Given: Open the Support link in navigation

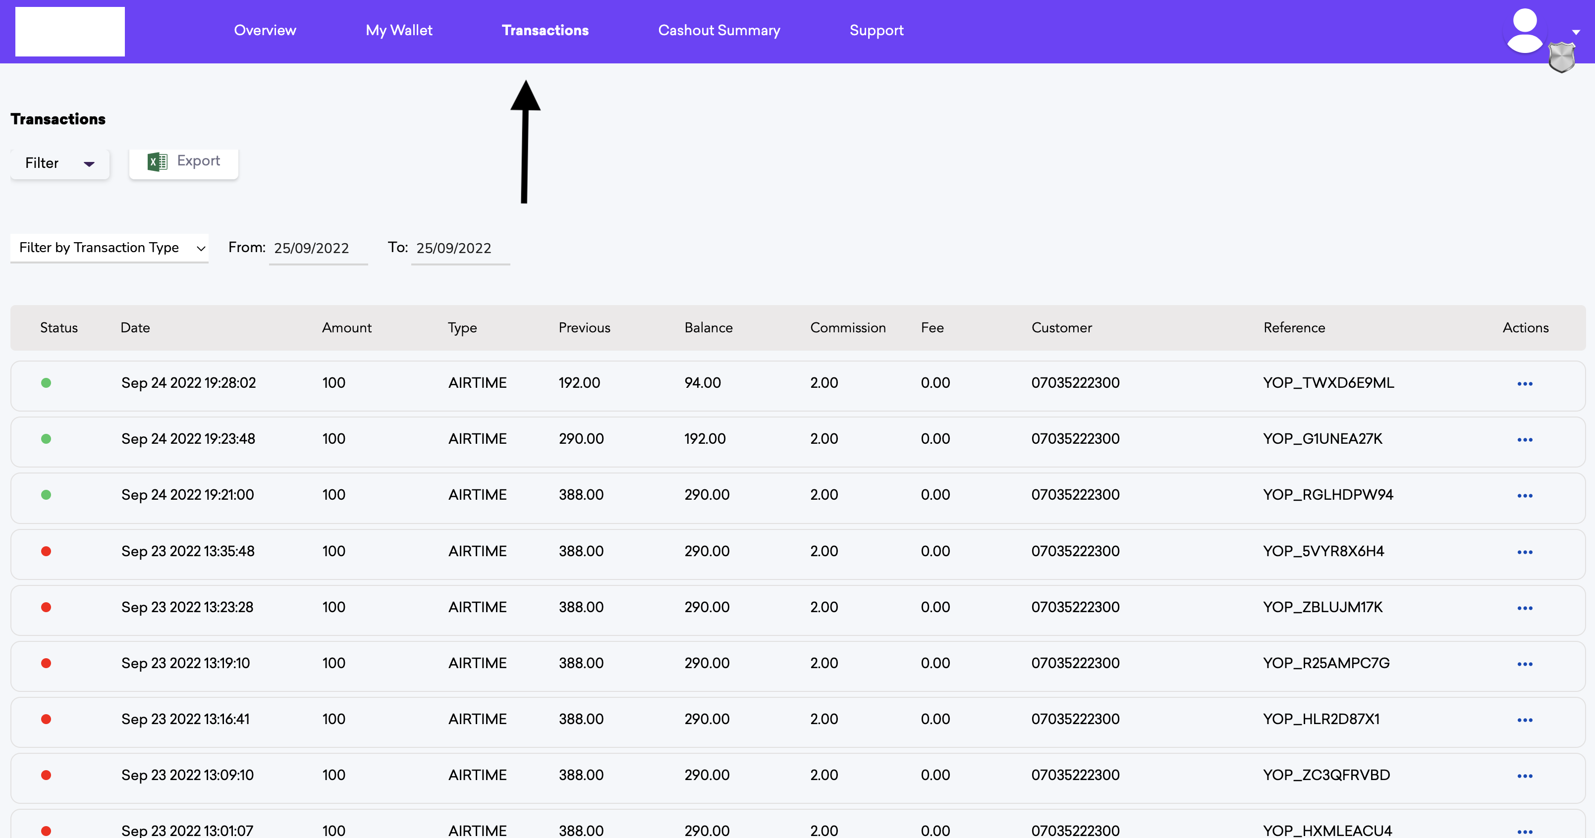Looking at the screenshot, I should pos(876,30).
